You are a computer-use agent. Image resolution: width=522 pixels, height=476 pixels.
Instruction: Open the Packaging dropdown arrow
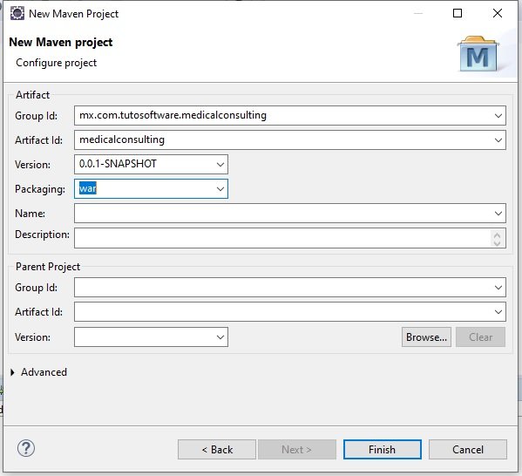coord(220,189)
